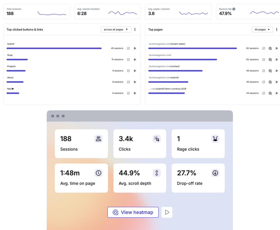
Task: View heatmap icon for blumemagazine.com/ homepage row
Action: (270, 59)
